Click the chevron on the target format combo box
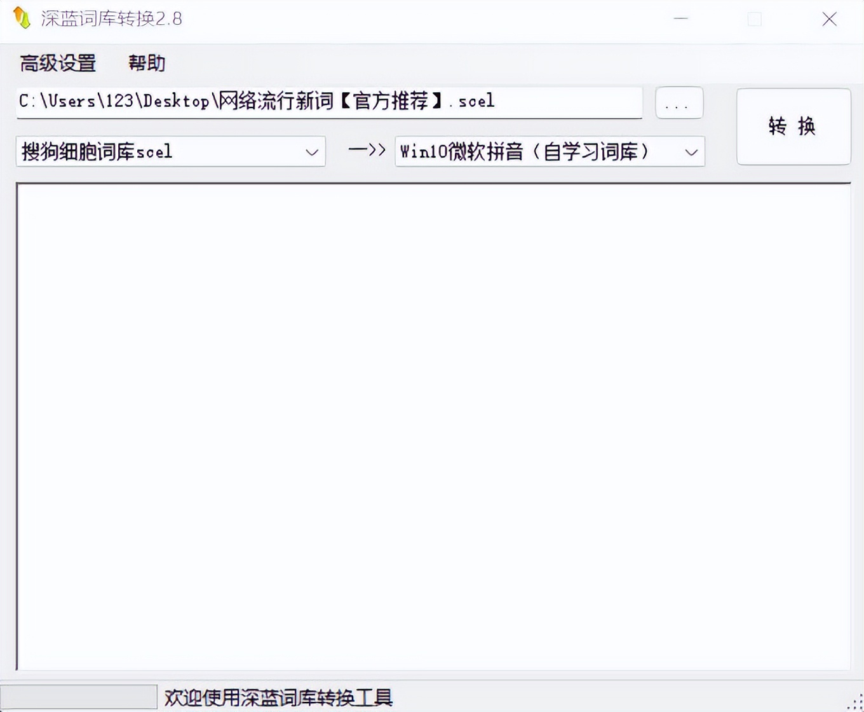The image size is (864, 712). 691,151
